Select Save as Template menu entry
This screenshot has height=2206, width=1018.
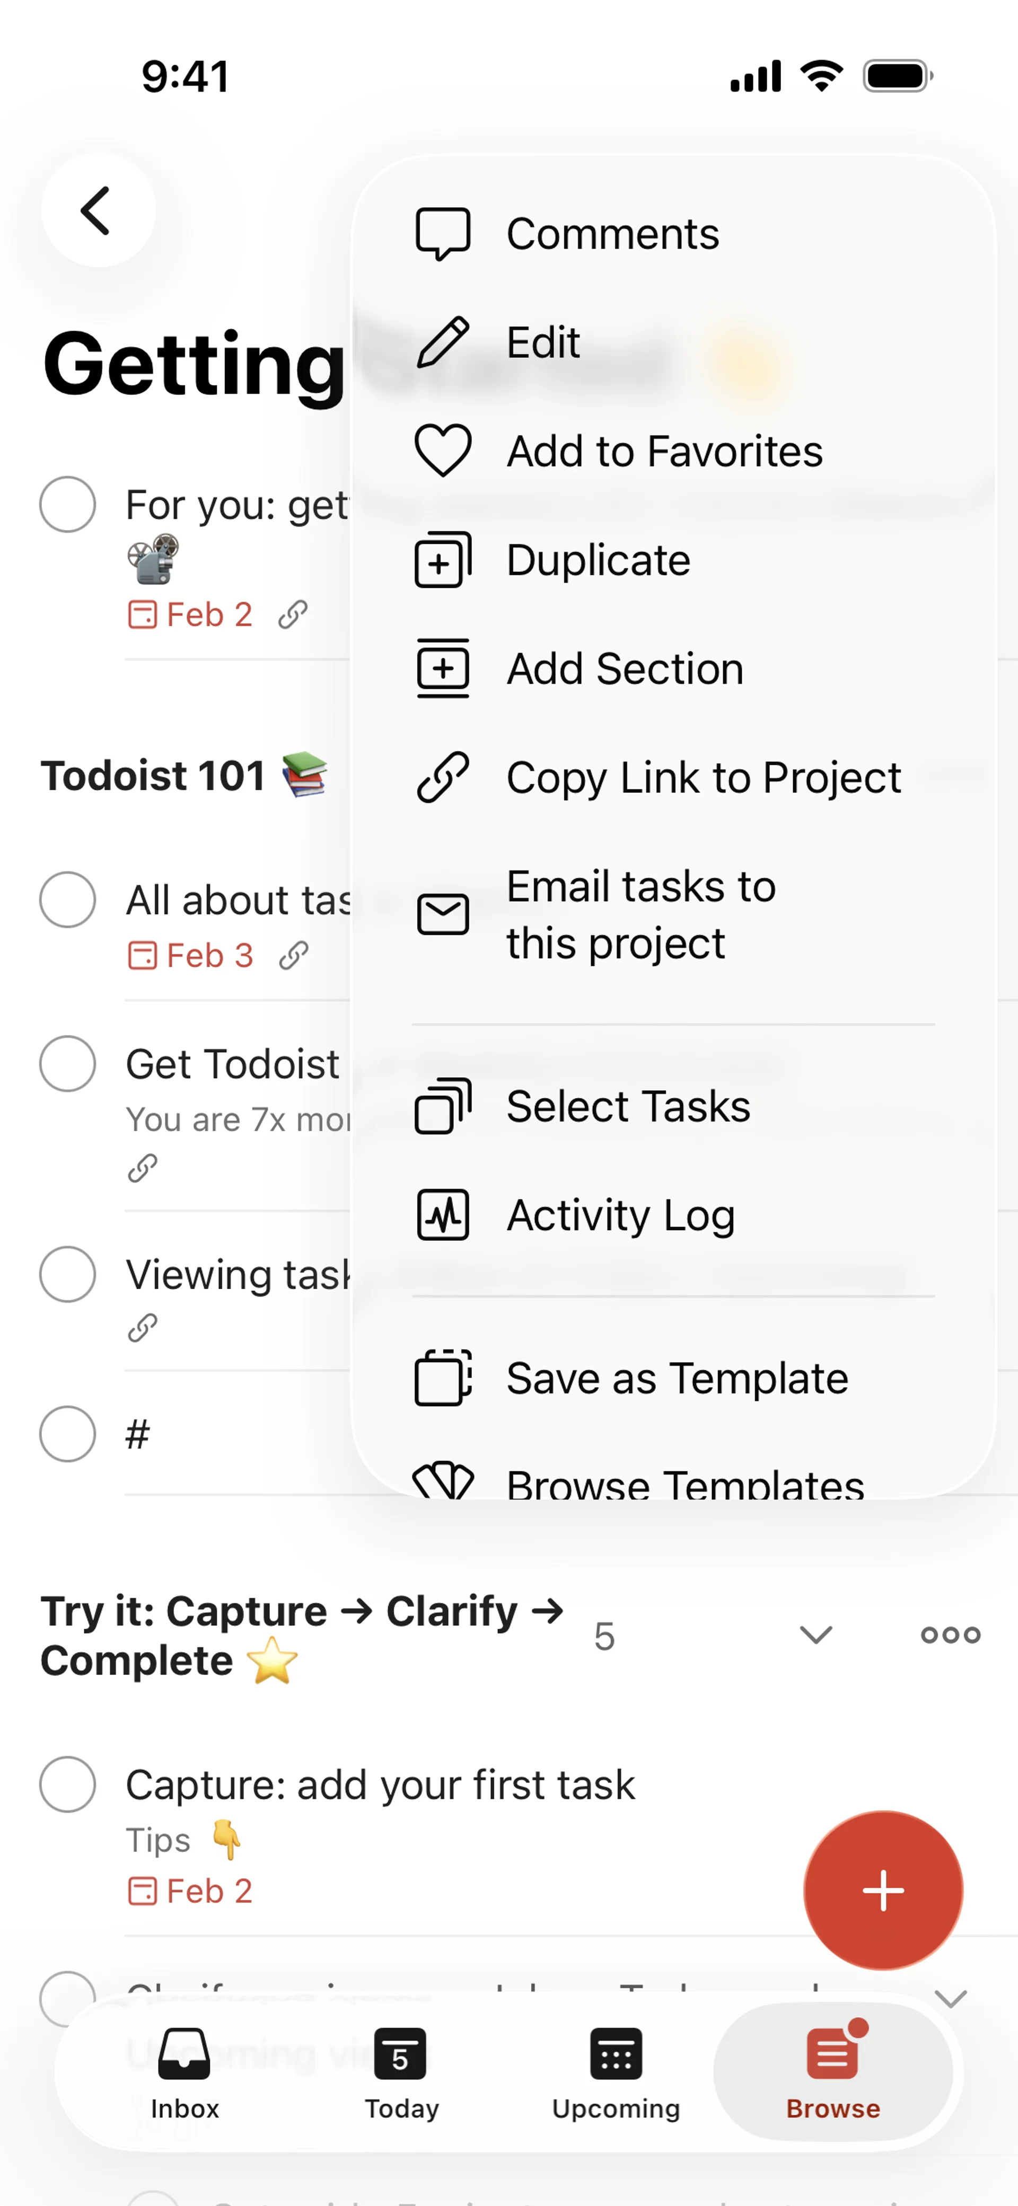[676, 1378]
